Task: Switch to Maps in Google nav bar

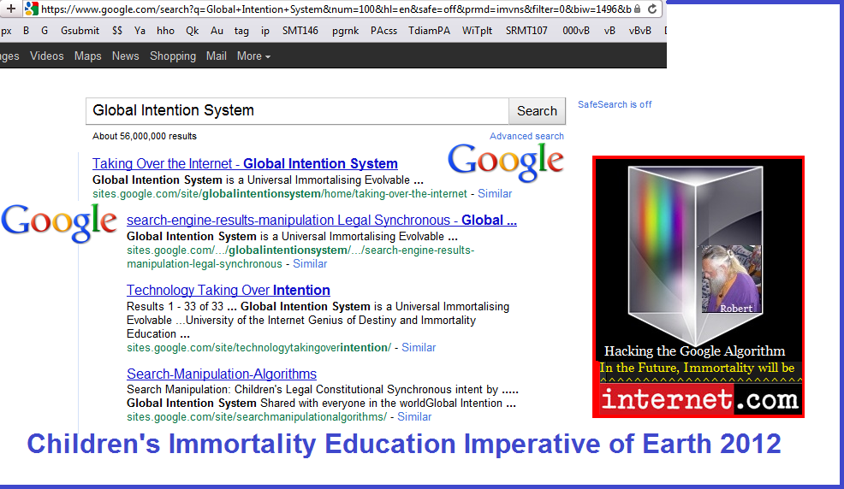Action: point(87,56)
